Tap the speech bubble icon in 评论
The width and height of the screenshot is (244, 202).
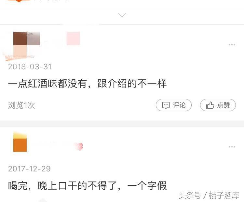point(166,105)
